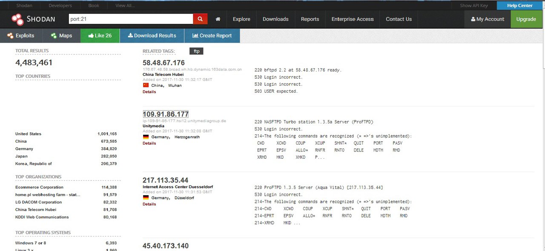Click the Book link
The width and height of the screenshot is (545, 251).
(x=94, y=6)
